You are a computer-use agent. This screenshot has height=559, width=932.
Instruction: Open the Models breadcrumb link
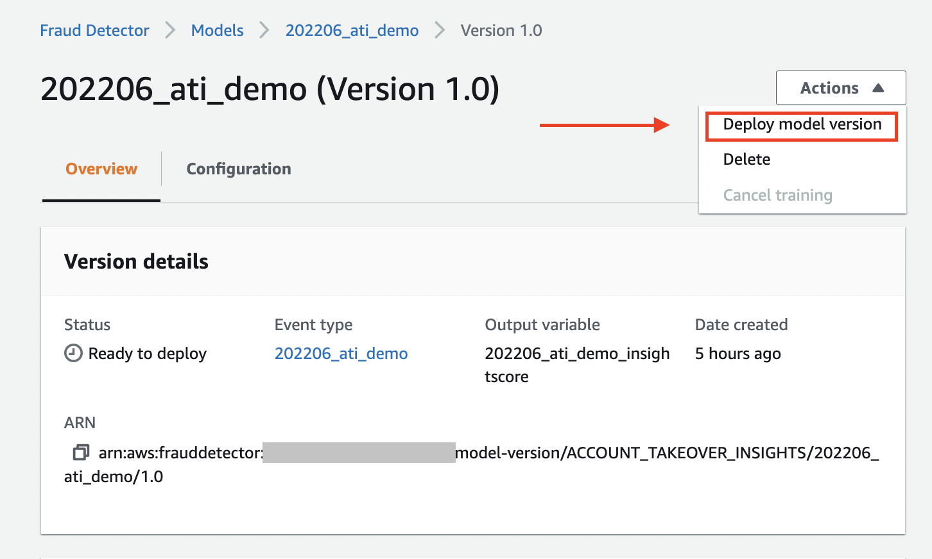[218, 30]
